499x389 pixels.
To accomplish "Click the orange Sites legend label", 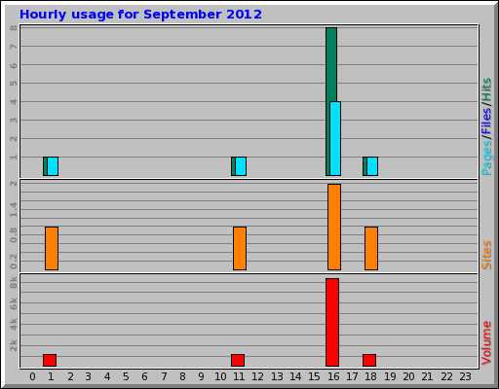I will [486, 255].
